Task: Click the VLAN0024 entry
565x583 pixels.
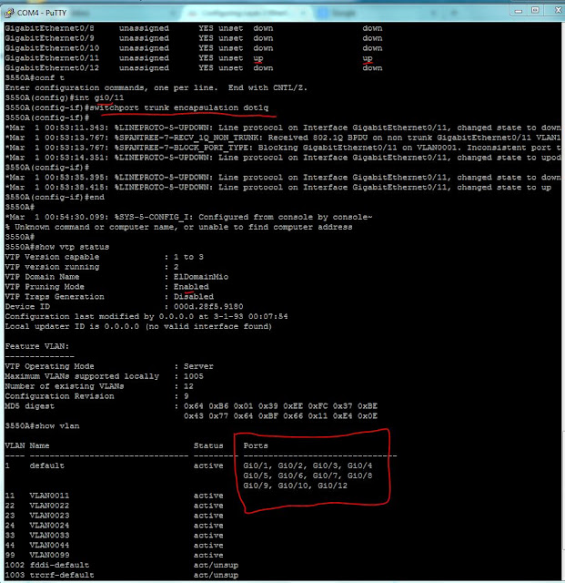Action: coord(49,526)
